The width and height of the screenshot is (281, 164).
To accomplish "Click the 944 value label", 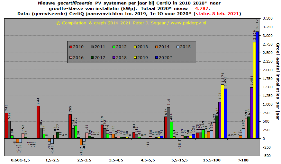I will point(38,101).
